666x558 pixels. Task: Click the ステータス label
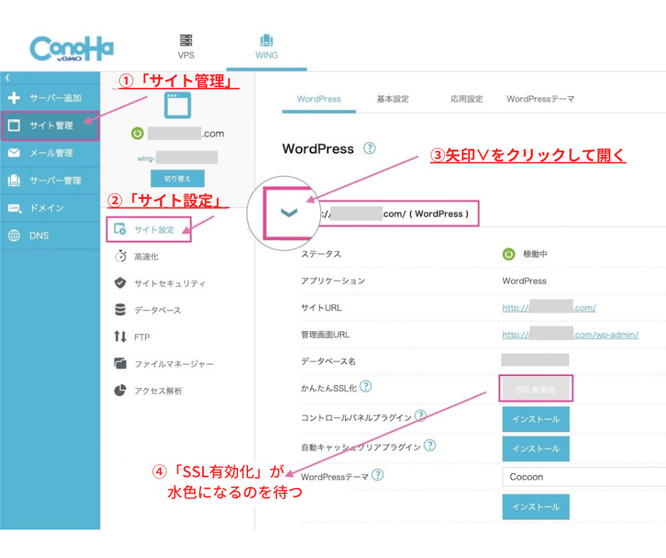(x=321, y=254)
